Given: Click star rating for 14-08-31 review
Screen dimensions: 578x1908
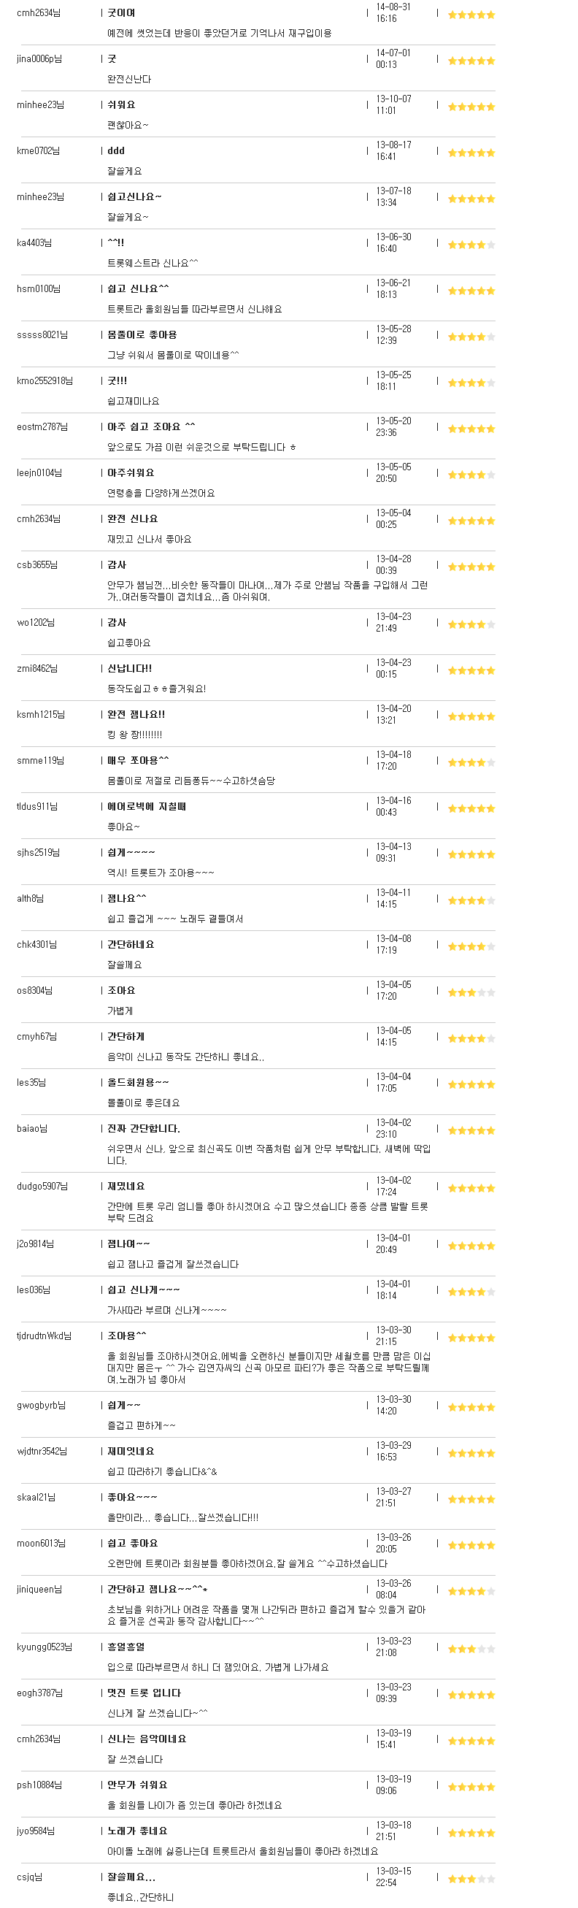Looking at the screenshot, I should pyautogui.click(x=471, y=15).
